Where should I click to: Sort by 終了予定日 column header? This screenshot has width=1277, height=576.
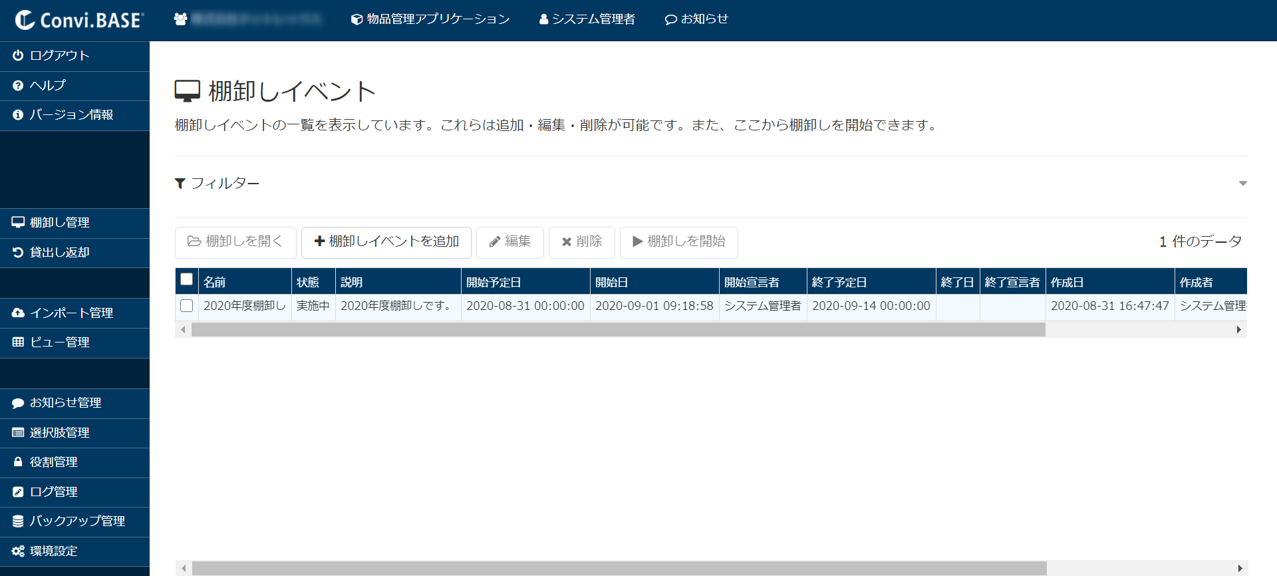coord(871,282)
